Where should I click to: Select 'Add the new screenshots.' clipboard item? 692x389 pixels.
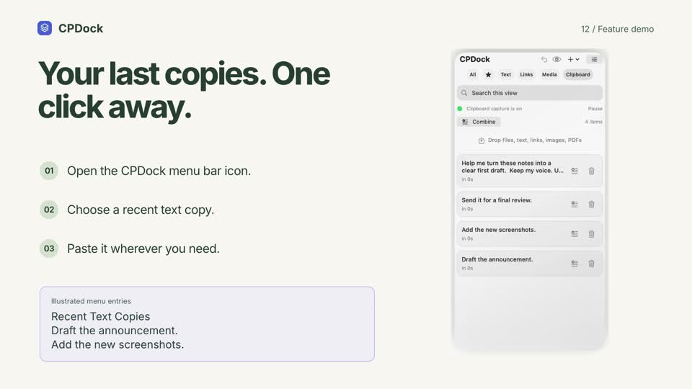[530, 233]
